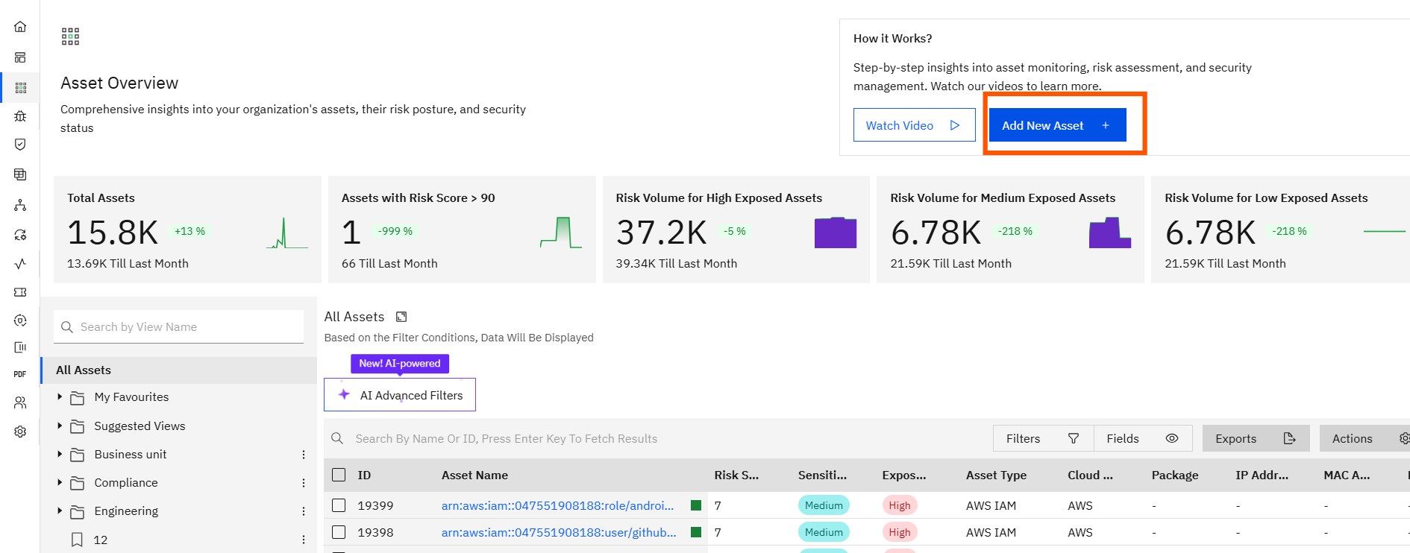
Task: Open the three-dot menu for Compliance
Action: point(304,483)
